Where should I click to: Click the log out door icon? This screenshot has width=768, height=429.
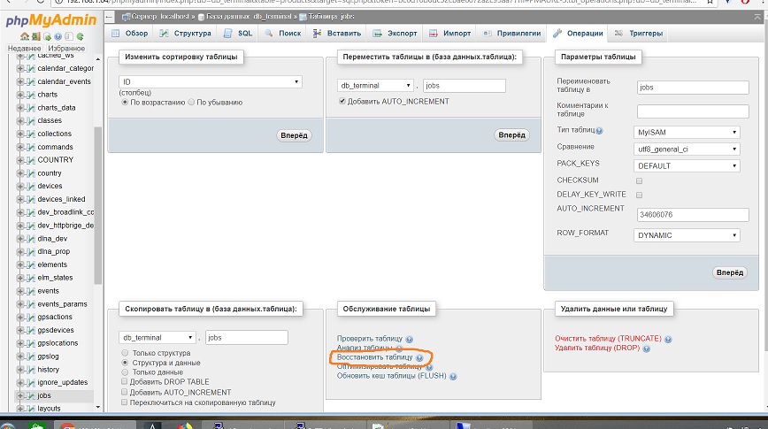tap(36, 36)
